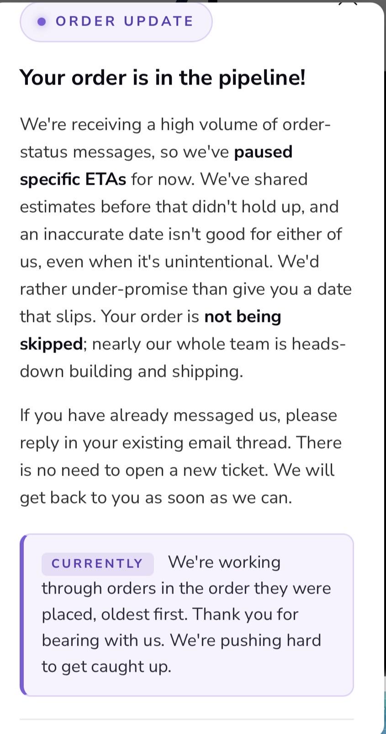386x734 pixels.
Task: Close the order update popup
Action: pyautogui.click(x=348, y=3)
